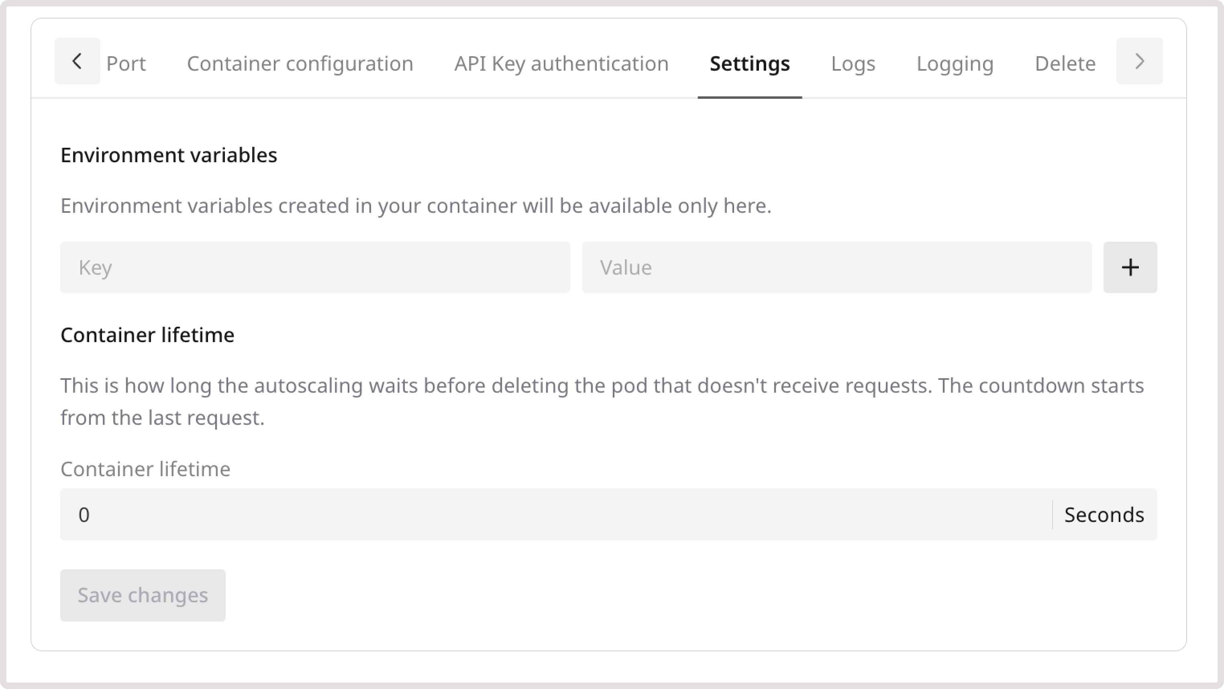Click the Container lifetime seconds field
This screenshot has width=1224, height=689.
(475, 515)
